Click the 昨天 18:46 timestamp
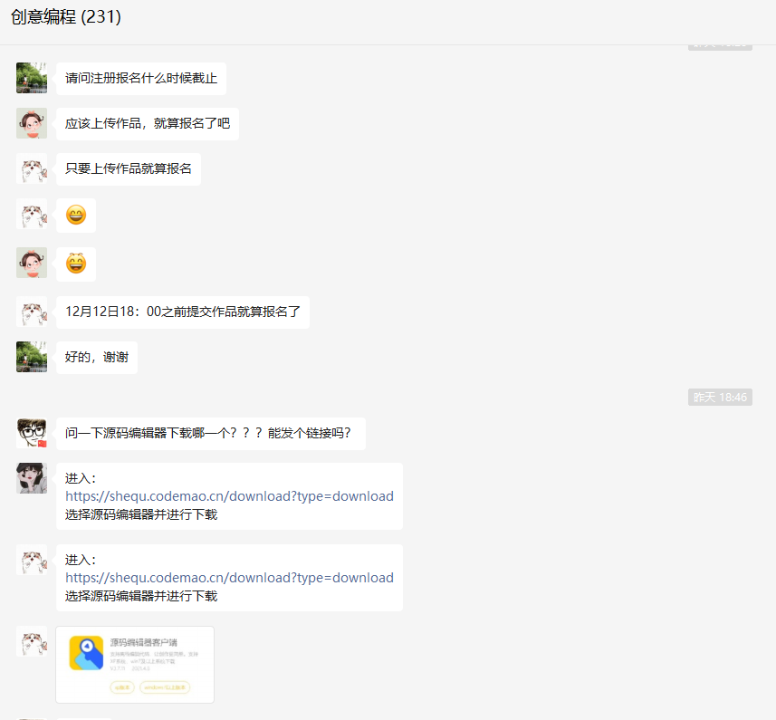The width and height of the screenshot is (776, 720). 720,397
